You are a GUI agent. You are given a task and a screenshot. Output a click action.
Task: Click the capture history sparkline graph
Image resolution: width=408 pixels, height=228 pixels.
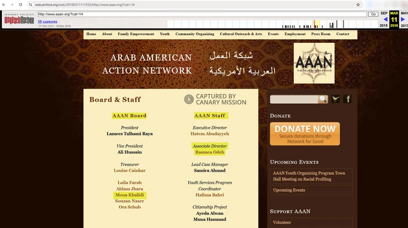click(x=272, y=24)
